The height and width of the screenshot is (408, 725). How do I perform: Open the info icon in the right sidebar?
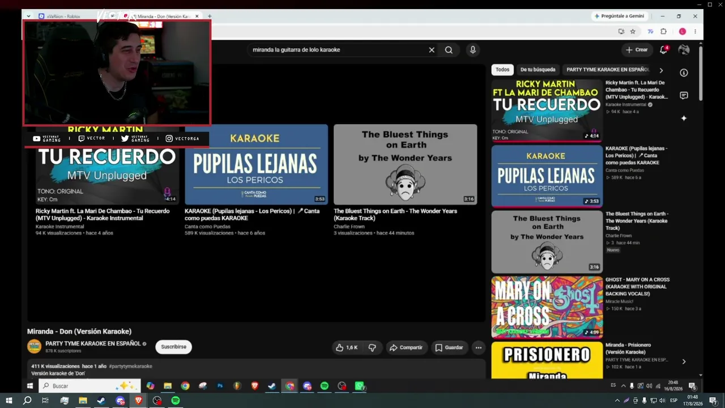coord(684,73)
